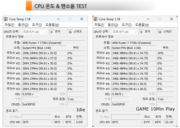This screenshot has height=128, width=180.
Task: Minimize the left Core Temp window
Action: click(58, 19)
